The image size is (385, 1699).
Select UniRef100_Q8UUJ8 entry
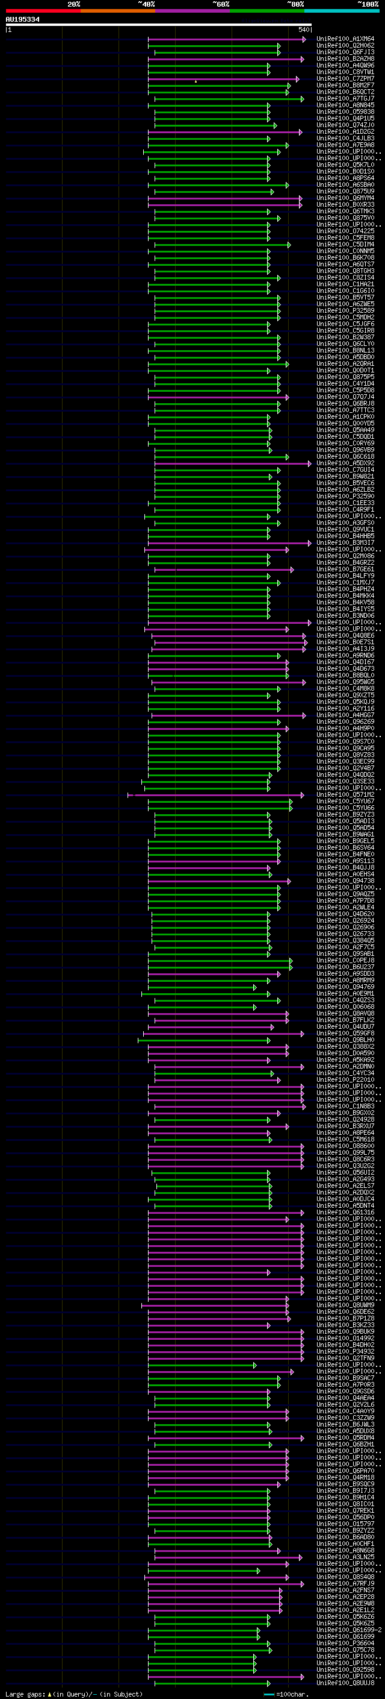345,1683
